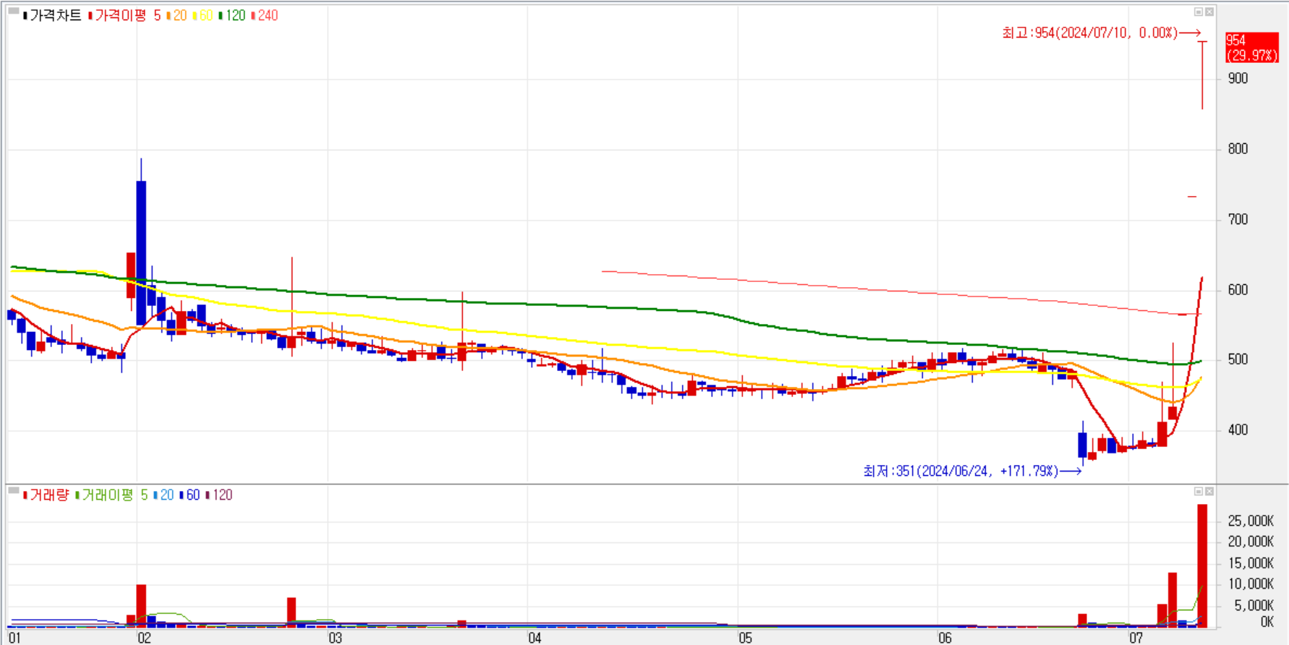The height and width of the screenshot is (645, 1289).
Task: Click the 0K volume axis label
Action: pos(1267,622)
